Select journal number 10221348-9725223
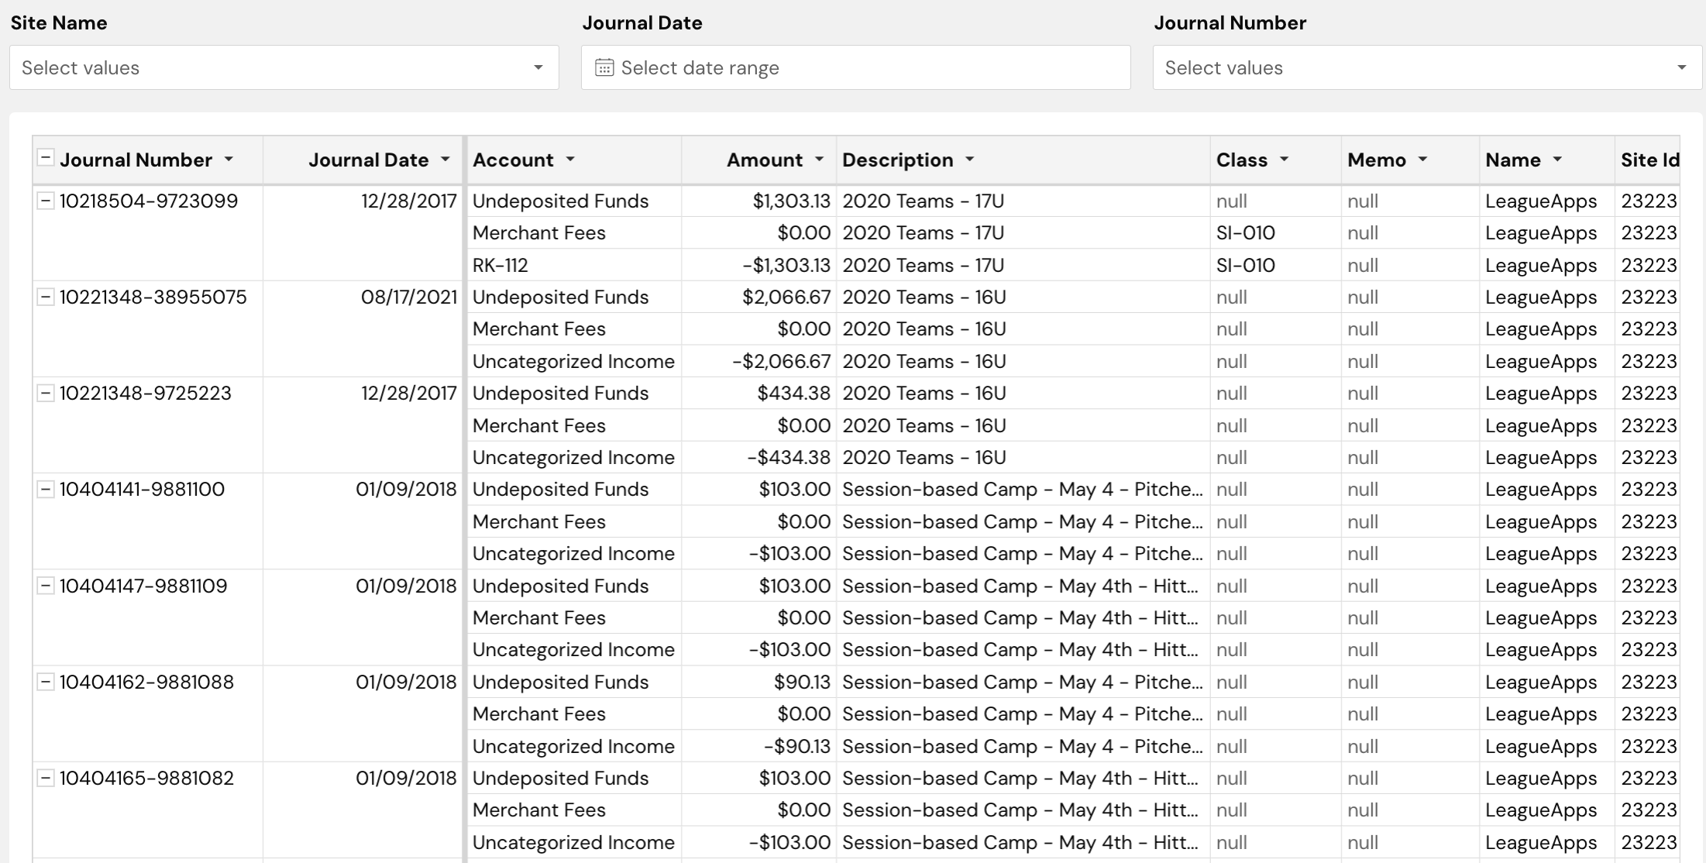Image resolution: width=1706 pixels, height=863 pixels. [x=146, y=393]
